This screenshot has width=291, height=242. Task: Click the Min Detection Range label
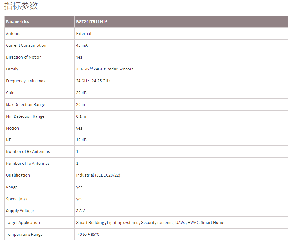click(25, 116)
